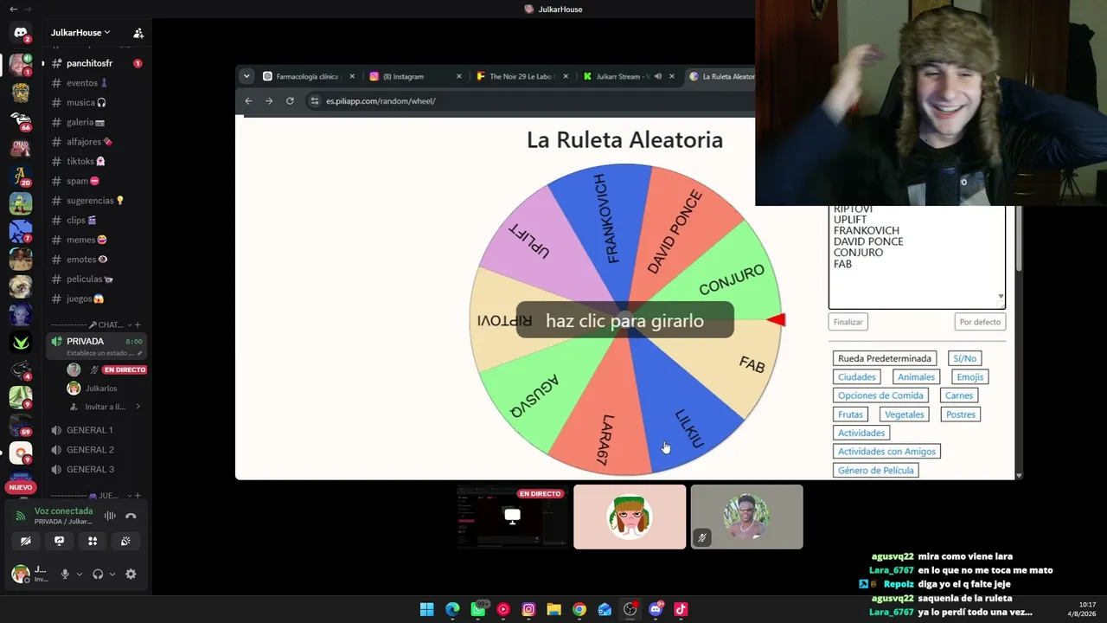Click the Finalizar button

tap(848, 322)
